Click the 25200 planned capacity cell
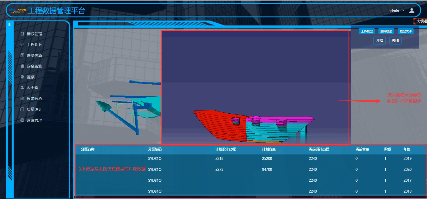Viewport: 427px width, 199px height. pyautogui.click(x=267, y=158)
